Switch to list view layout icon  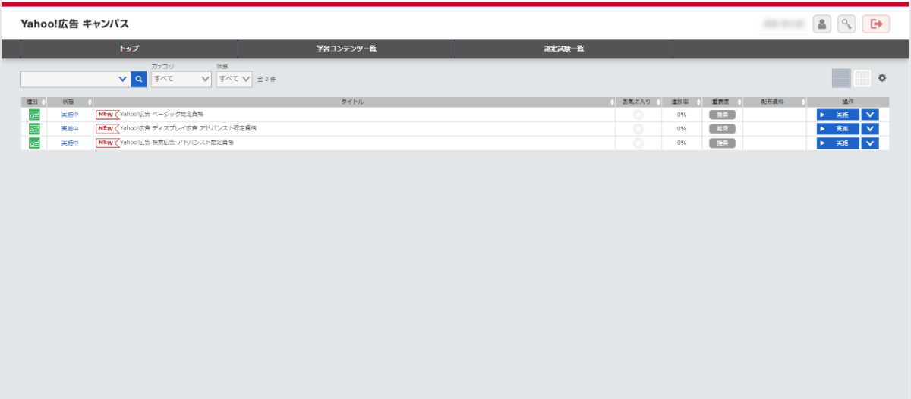[841, 78]
